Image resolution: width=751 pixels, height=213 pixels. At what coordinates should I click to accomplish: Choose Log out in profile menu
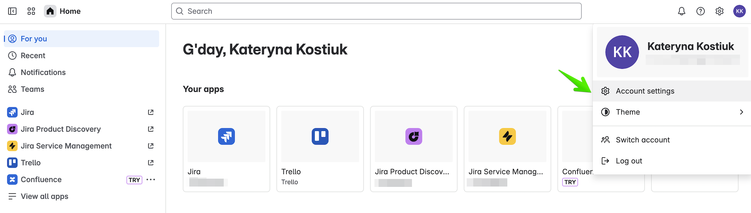tap(672, 161)
